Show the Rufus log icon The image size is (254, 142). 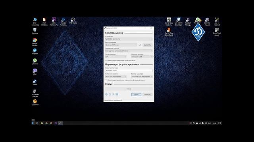click(x=117, y=95)
